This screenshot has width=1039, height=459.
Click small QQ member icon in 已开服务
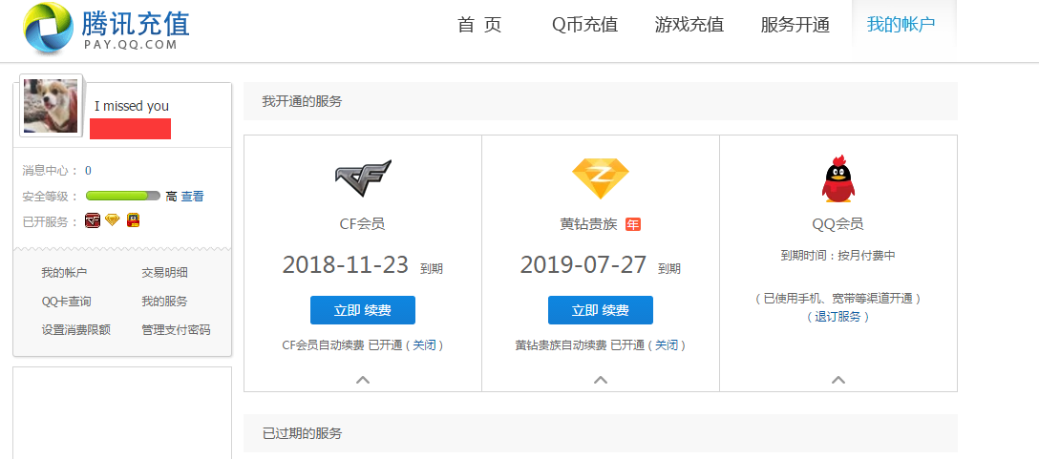[x=133, y=220]
